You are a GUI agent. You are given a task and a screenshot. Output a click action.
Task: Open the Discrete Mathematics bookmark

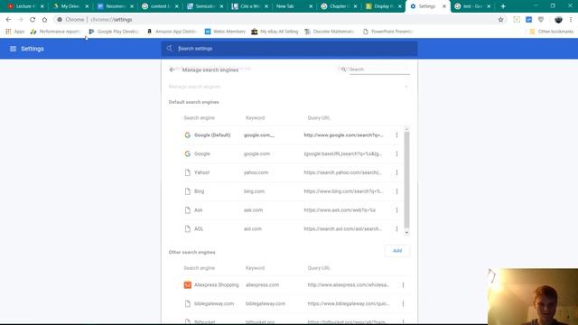(x=329, y=32)
